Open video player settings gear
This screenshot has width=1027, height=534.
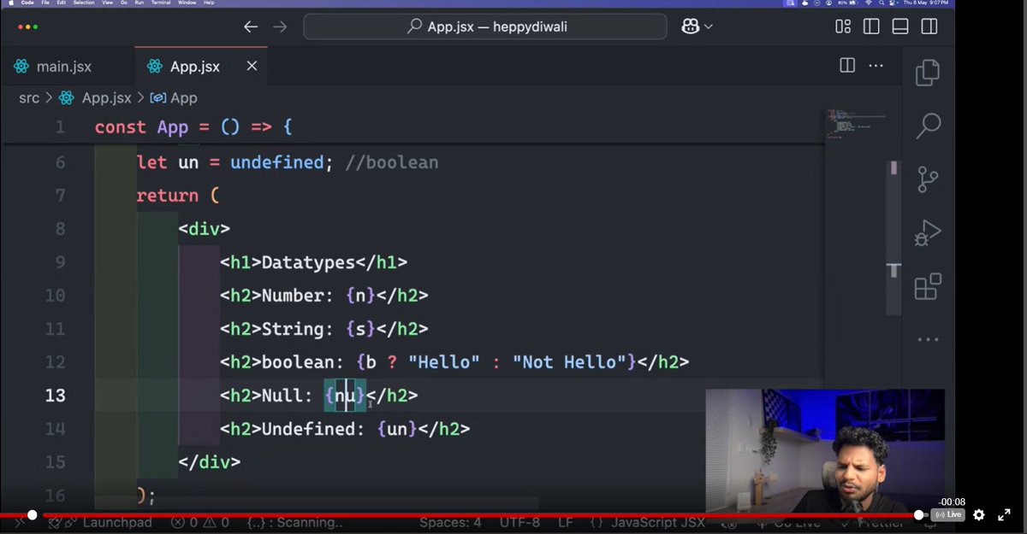(x=979, y=515)
